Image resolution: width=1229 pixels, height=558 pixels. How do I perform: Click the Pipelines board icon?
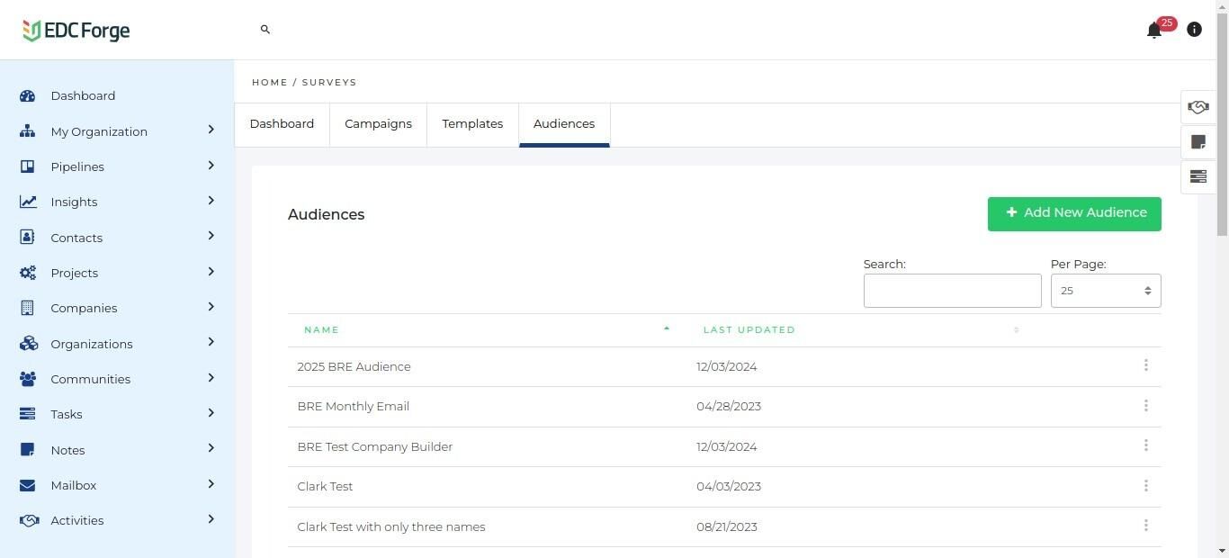28,166
